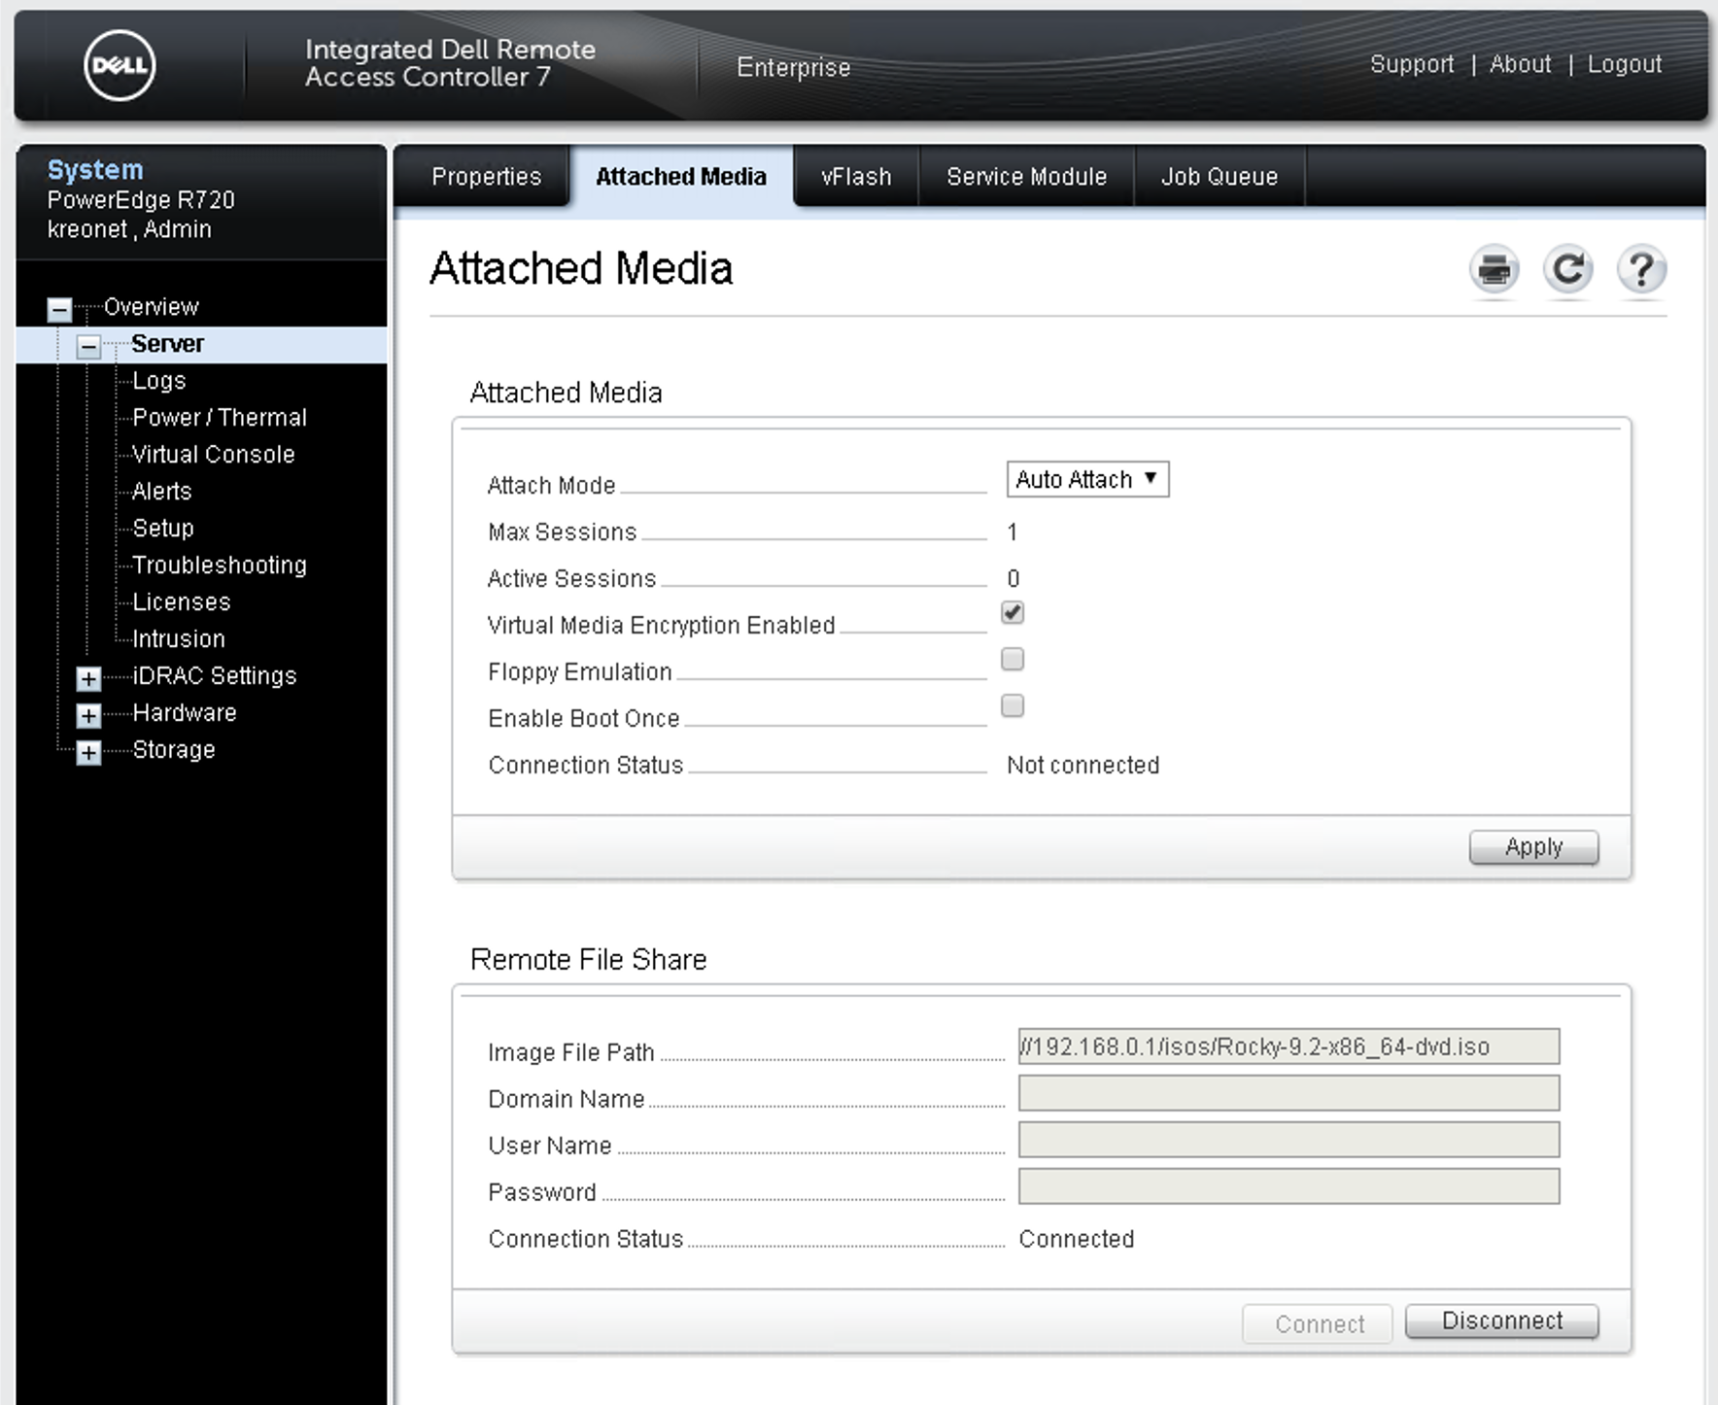Image resolution: width=1718 pixels, height=1405 pixels.
Task: Select Storage tree label
Action: (174, 750)
